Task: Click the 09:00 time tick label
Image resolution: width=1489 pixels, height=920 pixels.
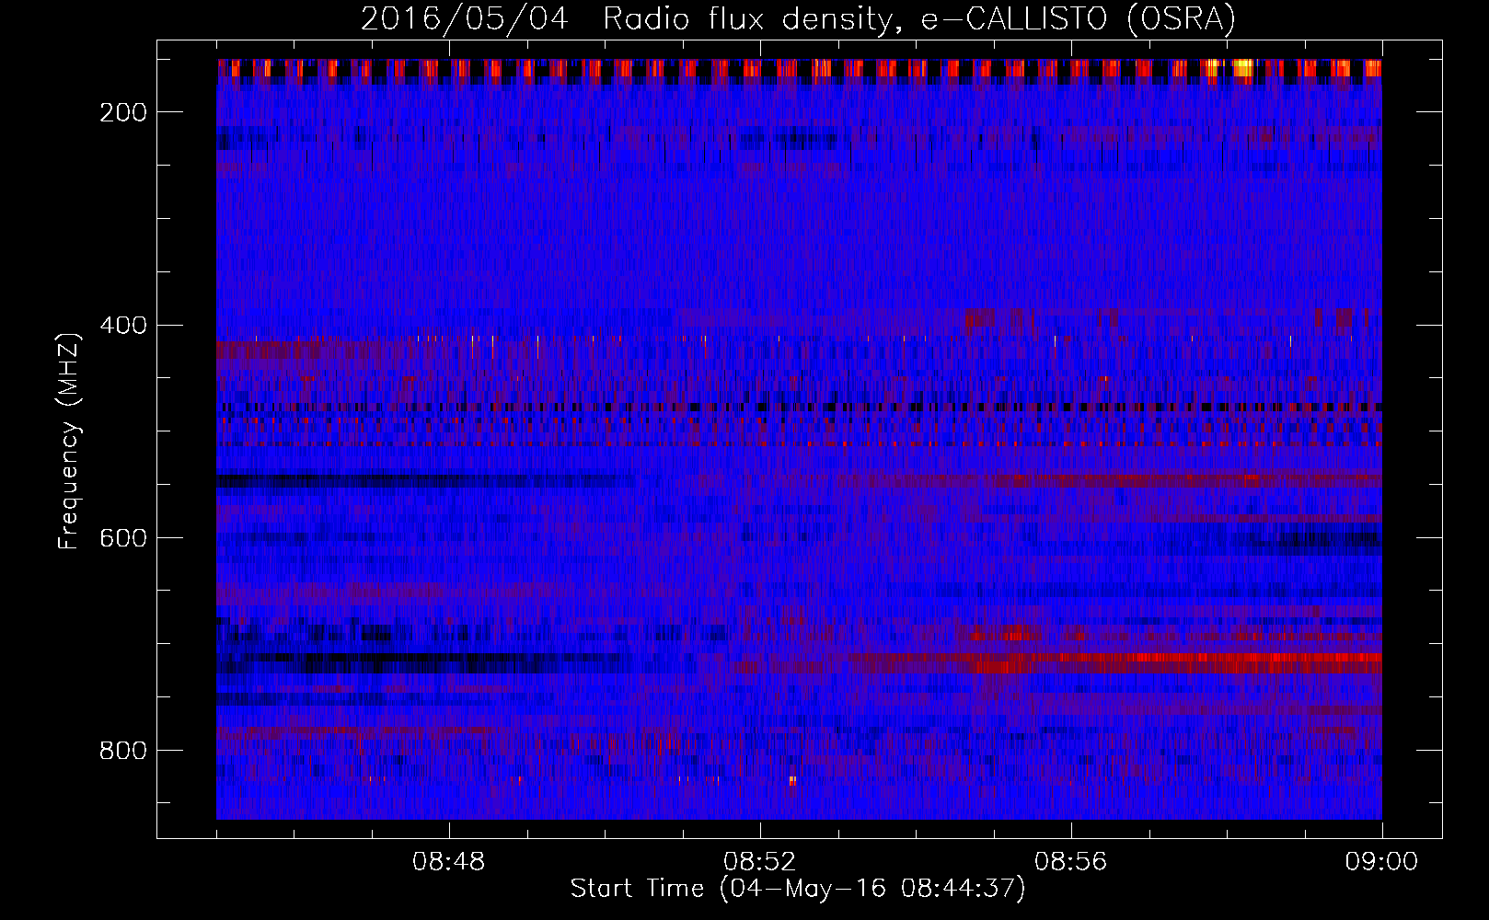Action: pyautogui.click(x=1381, y=862)
